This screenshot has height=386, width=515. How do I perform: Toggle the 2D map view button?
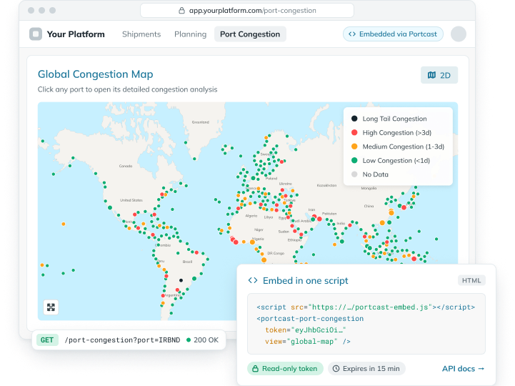click(x=439, y=75)
